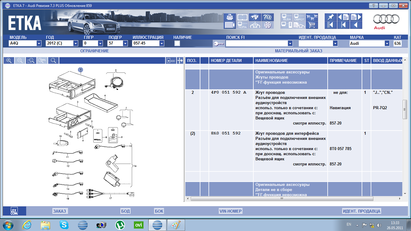
Task: Click callout number 16 on the illustration
Action: tap(135, 166)
